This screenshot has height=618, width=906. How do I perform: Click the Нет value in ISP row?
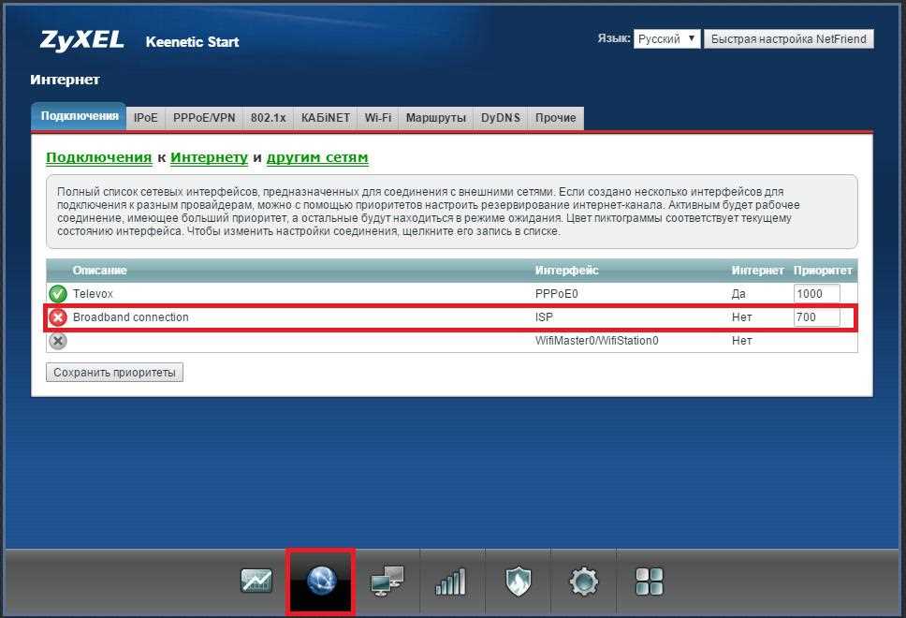742,317
